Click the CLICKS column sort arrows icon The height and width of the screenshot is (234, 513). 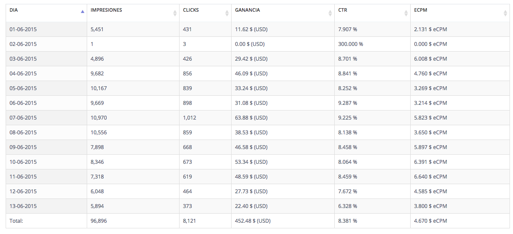pyautogui.click(x=227, y=13)
